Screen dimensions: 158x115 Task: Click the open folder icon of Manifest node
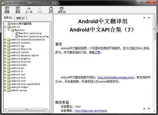[12, 30]
